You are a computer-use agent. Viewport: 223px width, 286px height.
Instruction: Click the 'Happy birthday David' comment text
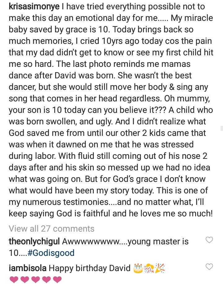[90, 268]
